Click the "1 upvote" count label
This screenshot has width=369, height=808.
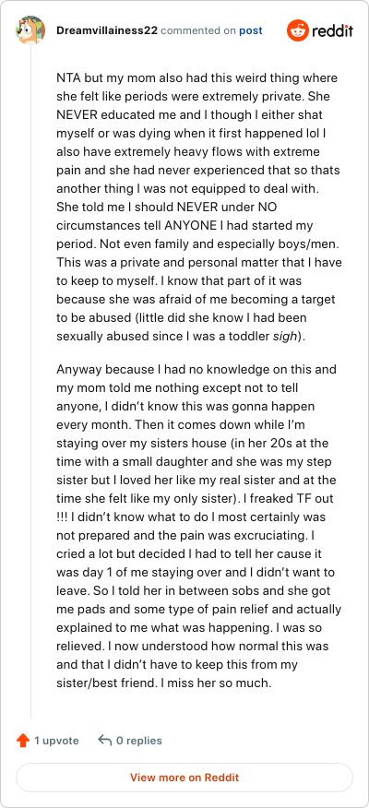tap(56, 741)
